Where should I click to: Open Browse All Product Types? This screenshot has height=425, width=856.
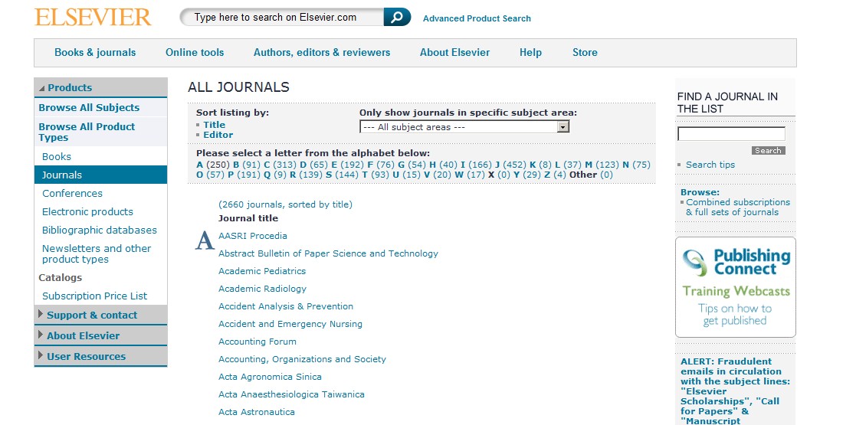[87, 132]
